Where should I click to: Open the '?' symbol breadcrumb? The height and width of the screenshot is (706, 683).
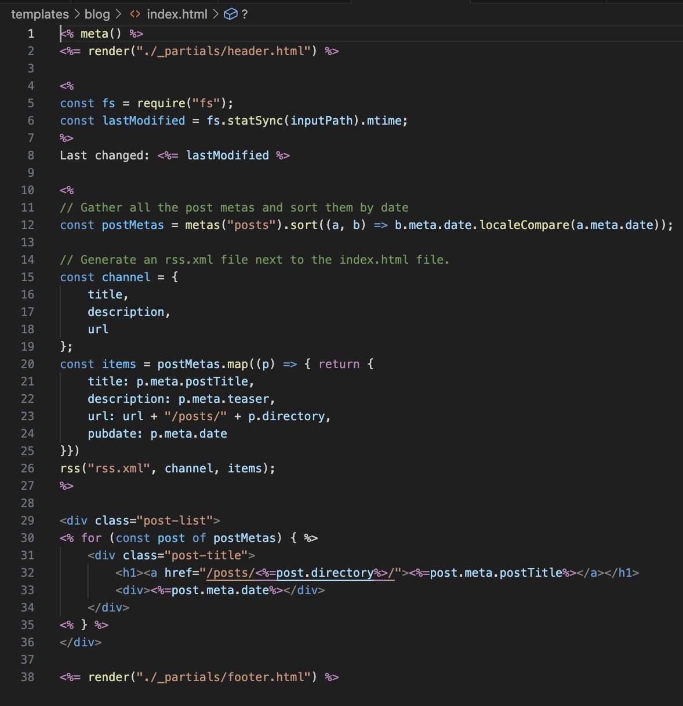(x=245, y=14)
